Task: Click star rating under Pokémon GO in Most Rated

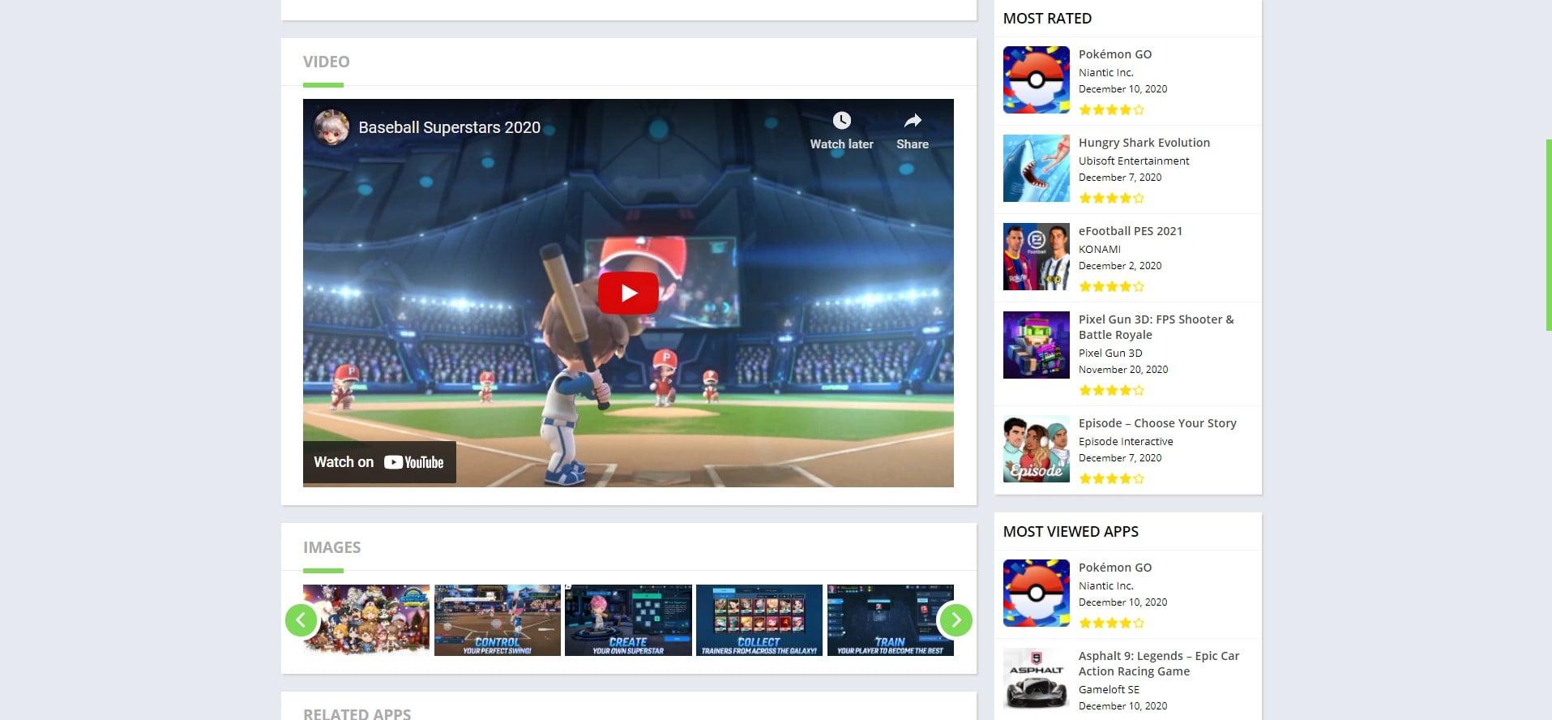Action: tap(1112, 109)
